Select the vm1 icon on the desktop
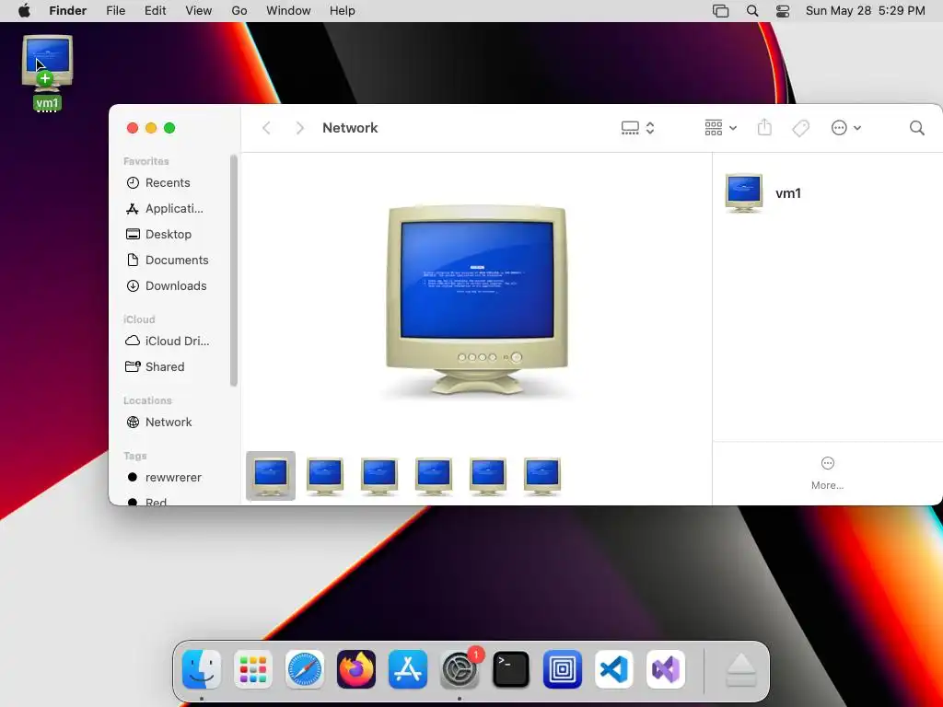Viewport: 943px width, 707px height. 47,72
